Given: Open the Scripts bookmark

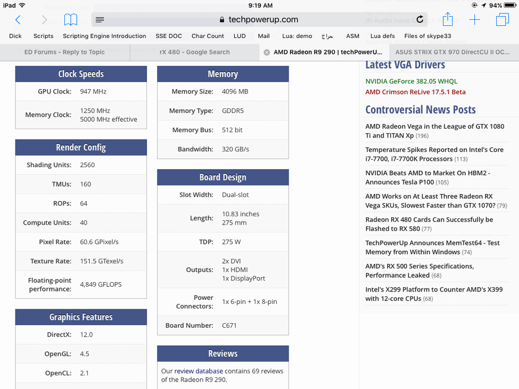Looking at the screenshot, I should 44,36.
